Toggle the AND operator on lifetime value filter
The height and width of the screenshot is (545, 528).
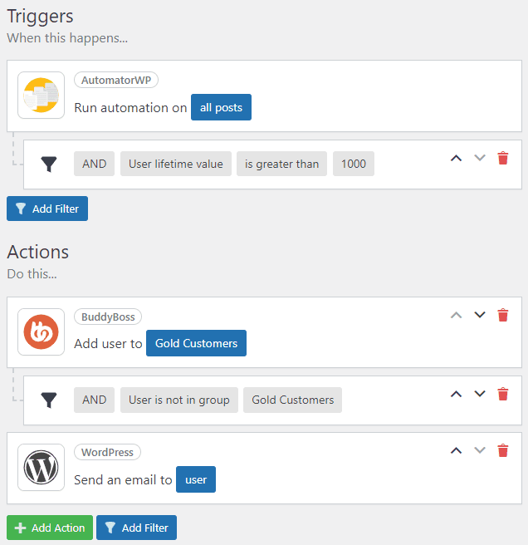(94, 164)
